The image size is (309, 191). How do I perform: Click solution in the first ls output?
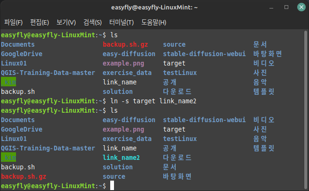point(118,91)
